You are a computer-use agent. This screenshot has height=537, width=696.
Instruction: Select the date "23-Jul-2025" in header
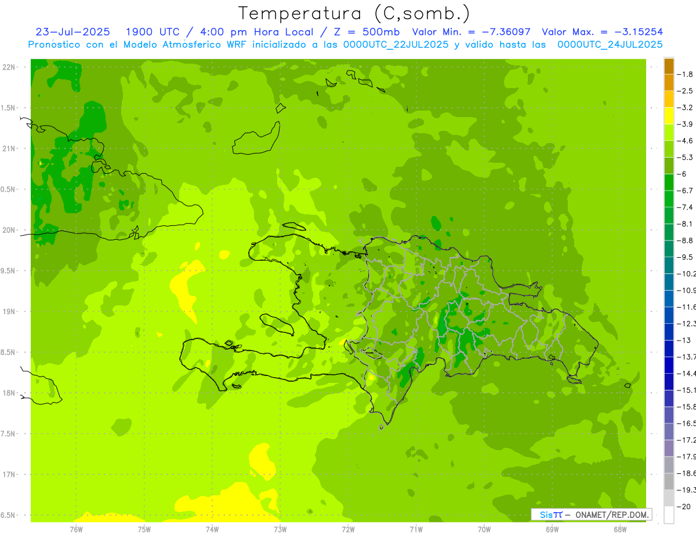pos(73,32)
